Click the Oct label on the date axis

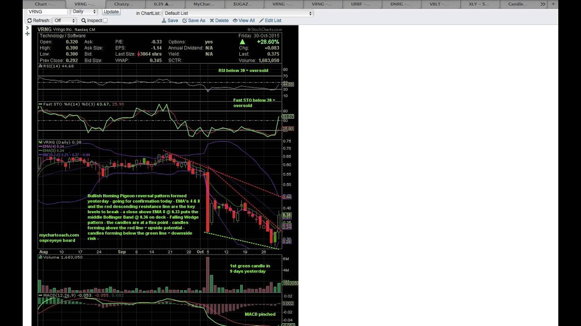pyautogui.click(x=200, y=252)
